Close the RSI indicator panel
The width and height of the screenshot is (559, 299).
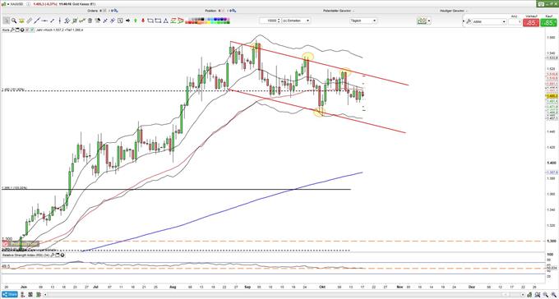62,255
